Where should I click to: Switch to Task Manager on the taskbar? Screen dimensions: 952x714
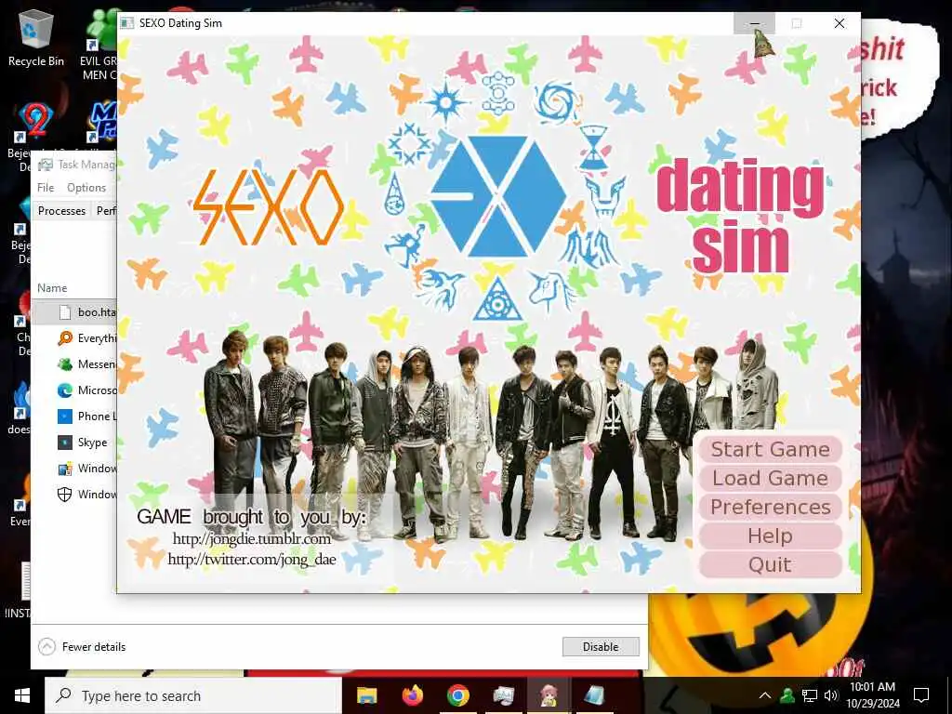(503, 695)
